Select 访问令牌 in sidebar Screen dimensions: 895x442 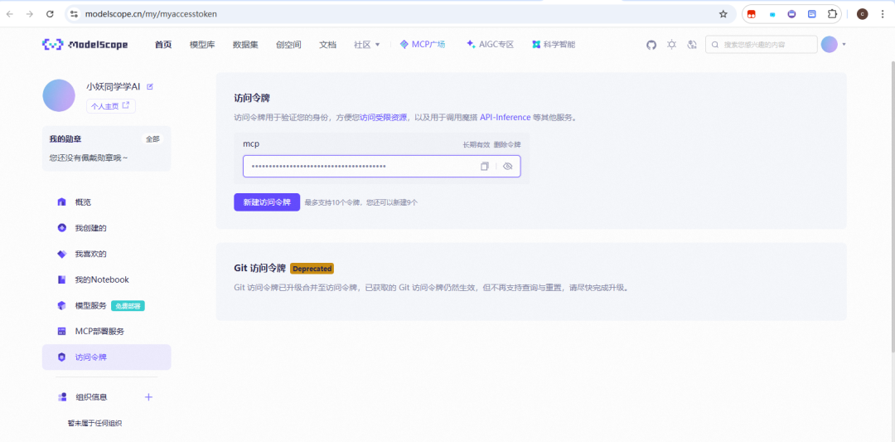tap(106, 357)
